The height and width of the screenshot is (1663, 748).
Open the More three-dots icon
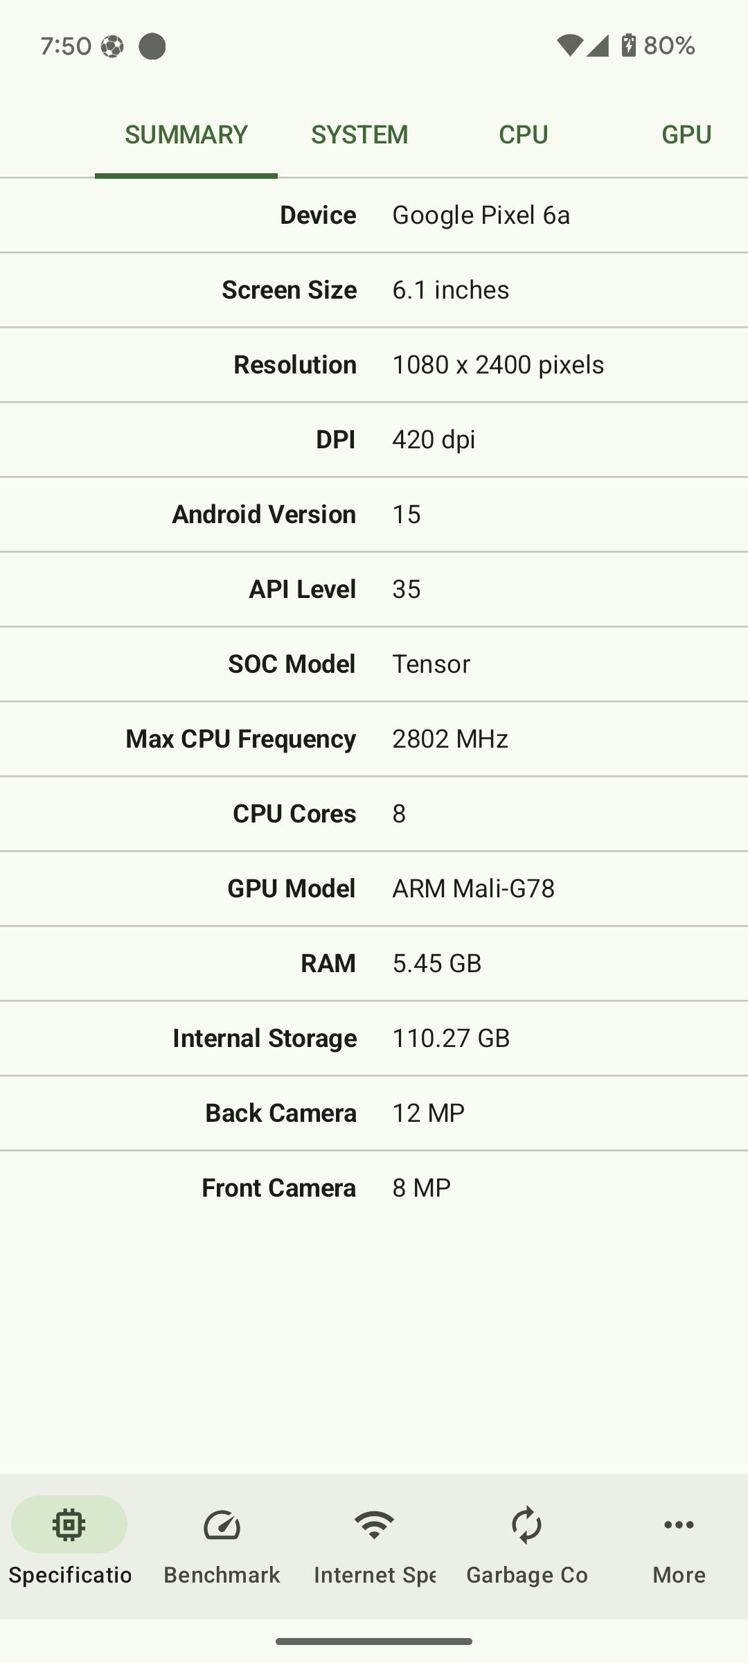point(679,1524)
